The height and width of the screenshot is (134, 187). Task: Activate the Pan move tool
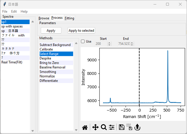pyautogui.click(x=95, y=127)
